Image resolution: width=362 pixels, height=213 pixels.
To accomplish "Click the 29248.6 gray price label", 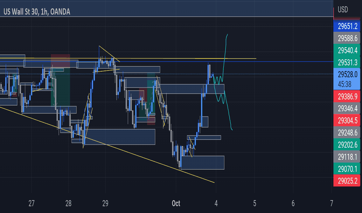I will pos(347,132).
